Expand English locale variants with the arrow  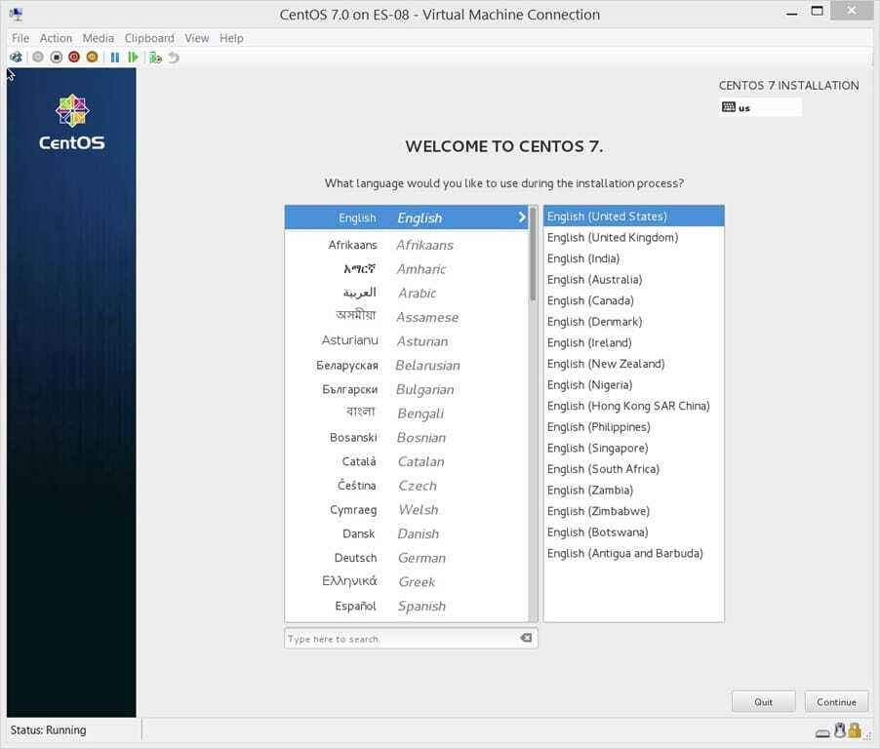[x=520, y=217]
